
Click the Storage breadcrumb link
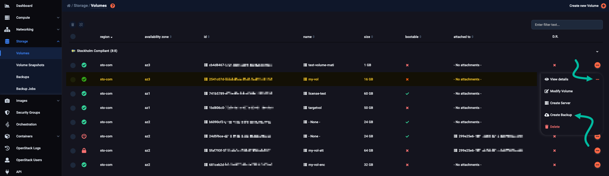(x=80, y=6)
